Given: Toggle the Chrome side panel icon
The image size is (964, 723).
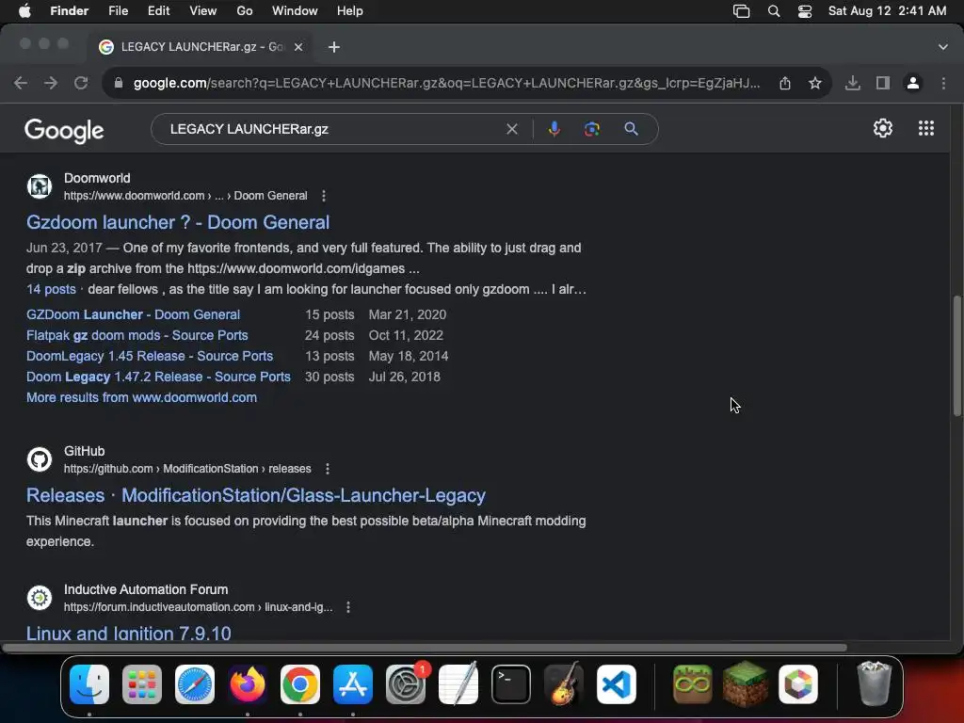Looking at the screenshot, I should pyautogui.click(x=883, y=83).
